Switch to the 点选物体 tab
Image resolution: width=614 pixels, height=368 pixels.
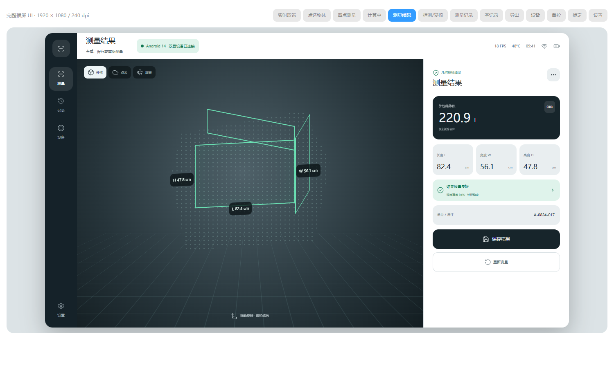[x=317, y=15]
